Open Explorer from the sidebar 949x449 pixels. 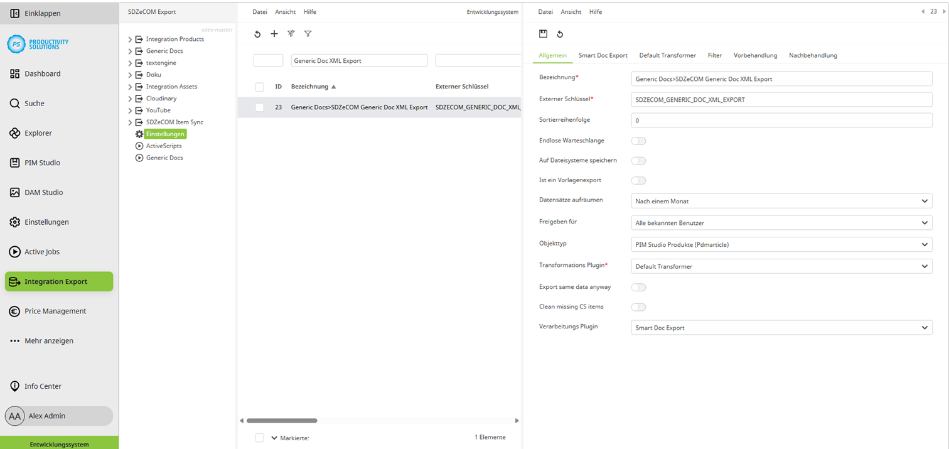pos(38,133)
